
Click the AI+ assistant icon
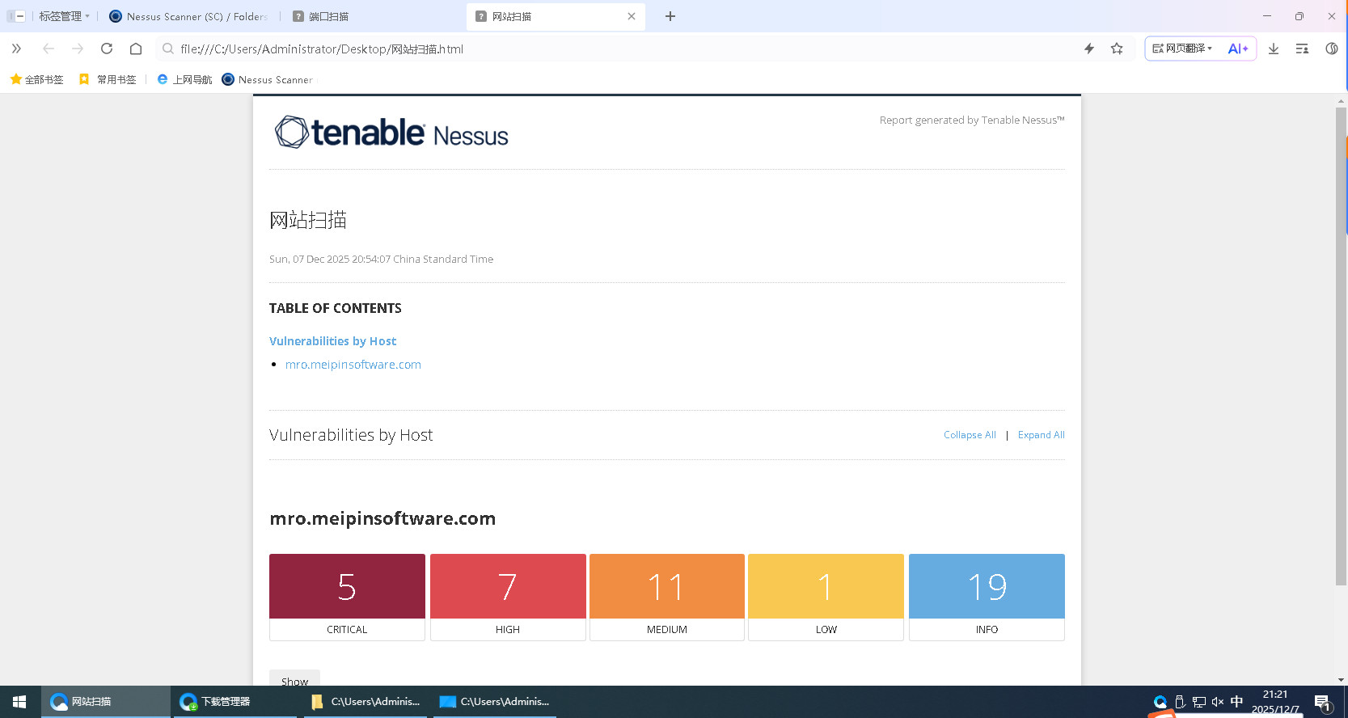(1238, 49)
